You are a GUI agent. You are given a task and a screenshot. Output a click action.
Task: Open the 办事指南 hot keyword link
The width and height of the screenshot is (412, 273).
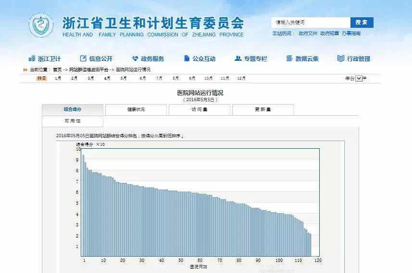(x=351, y=34)
